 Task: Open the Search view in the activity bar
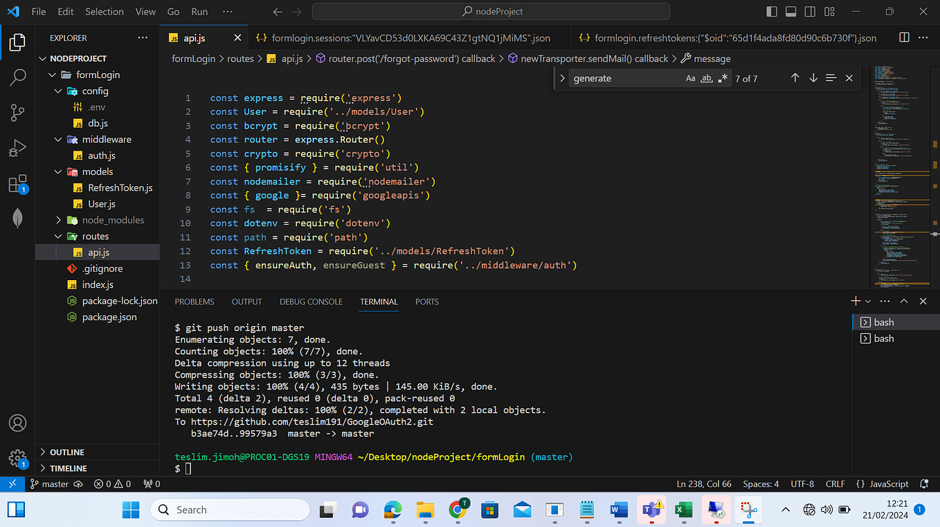coord(17,77)
